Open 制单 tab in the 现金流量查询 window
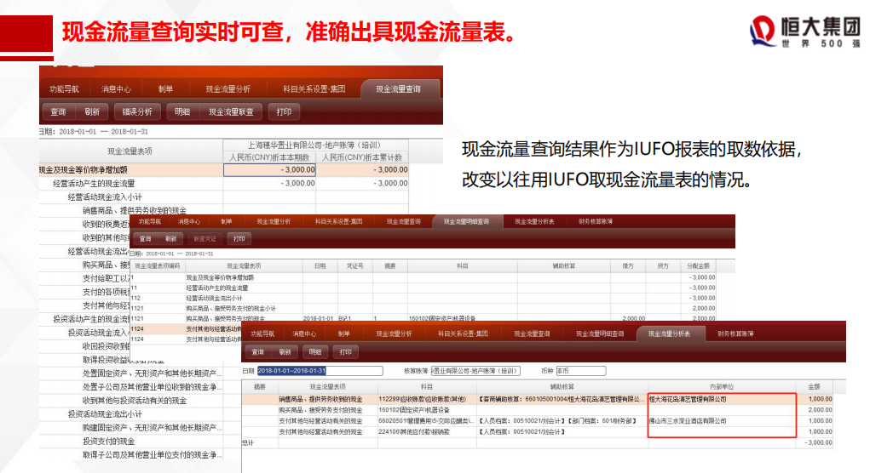Screen dimensions: 870x473 click(165, 88)
